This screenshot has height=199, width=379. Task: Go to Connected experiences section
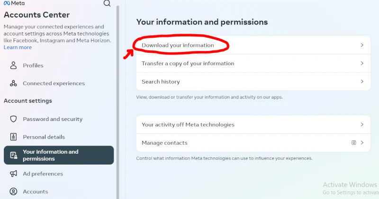pyautogui.click(x=54, y=83)
